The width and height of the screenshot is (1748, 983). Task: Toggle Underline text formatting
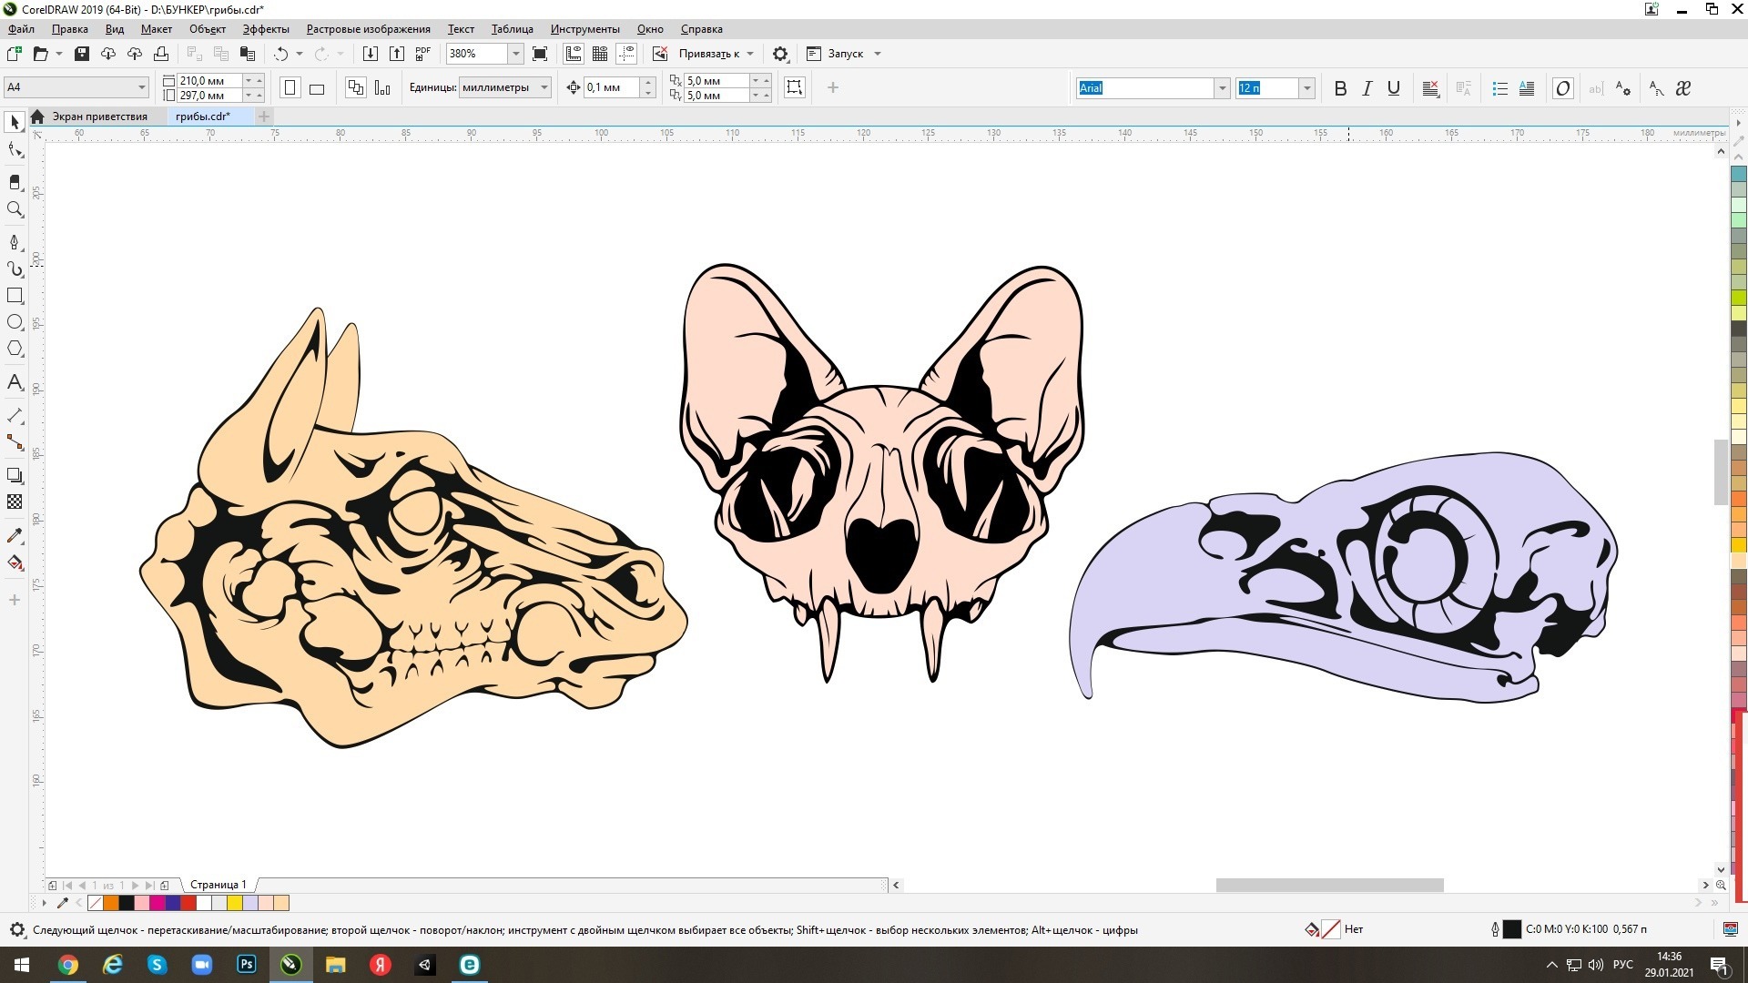[x=1393, y=88]
